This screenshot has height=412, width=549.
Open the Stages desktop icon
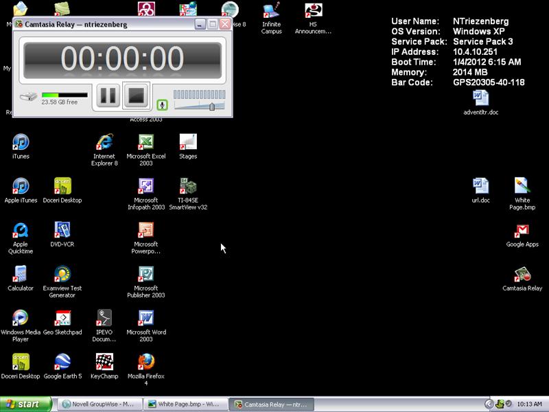tap(188, 146)
